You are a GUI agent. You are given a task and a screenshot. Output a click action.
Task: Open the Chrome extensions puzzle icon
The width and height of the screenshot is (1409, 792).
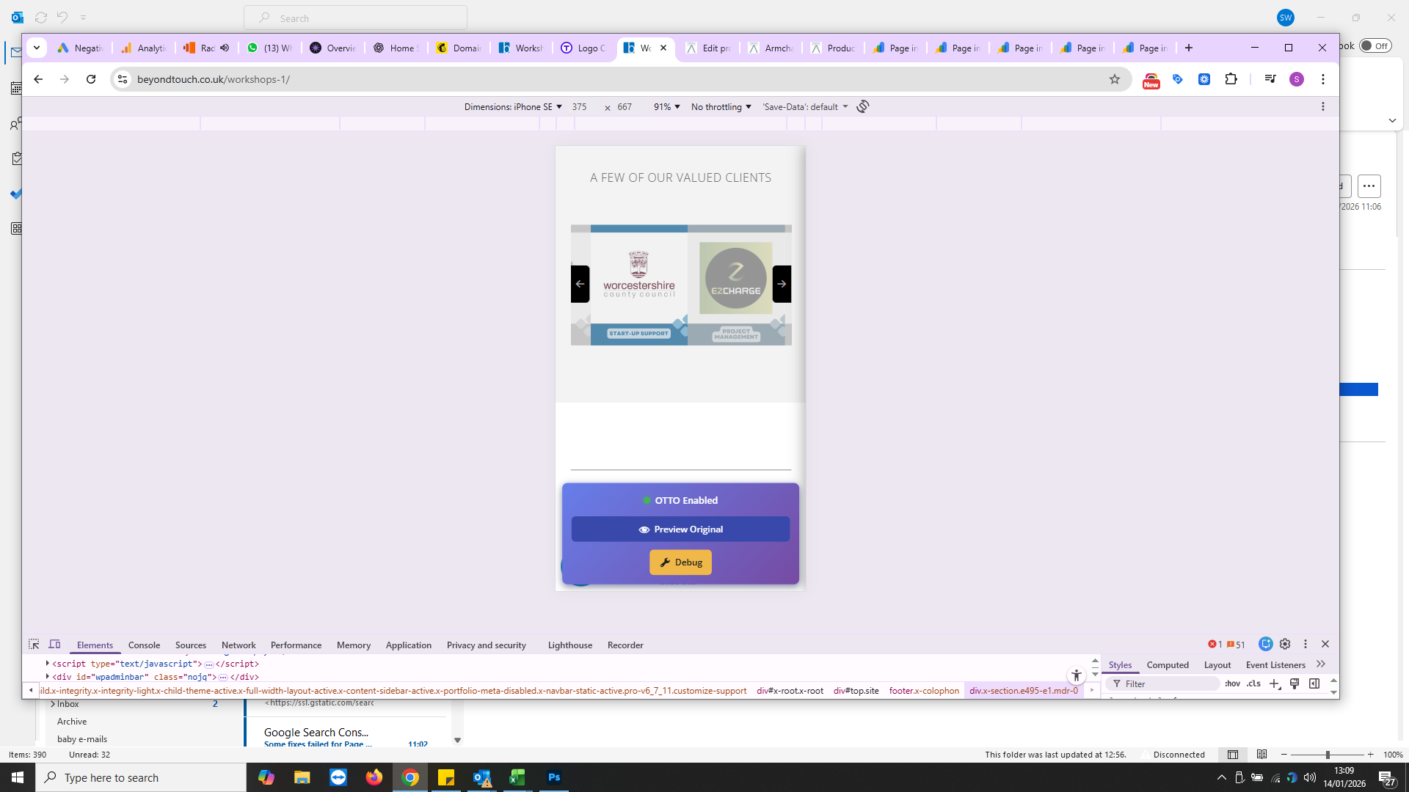[x=1231, y=79]
